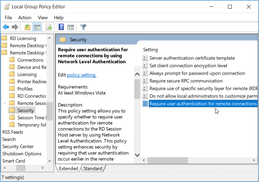The width and height of the screenshot is (259, 182).
Task: Go up one level with folder icon
Action: click(x=28, y=27)
